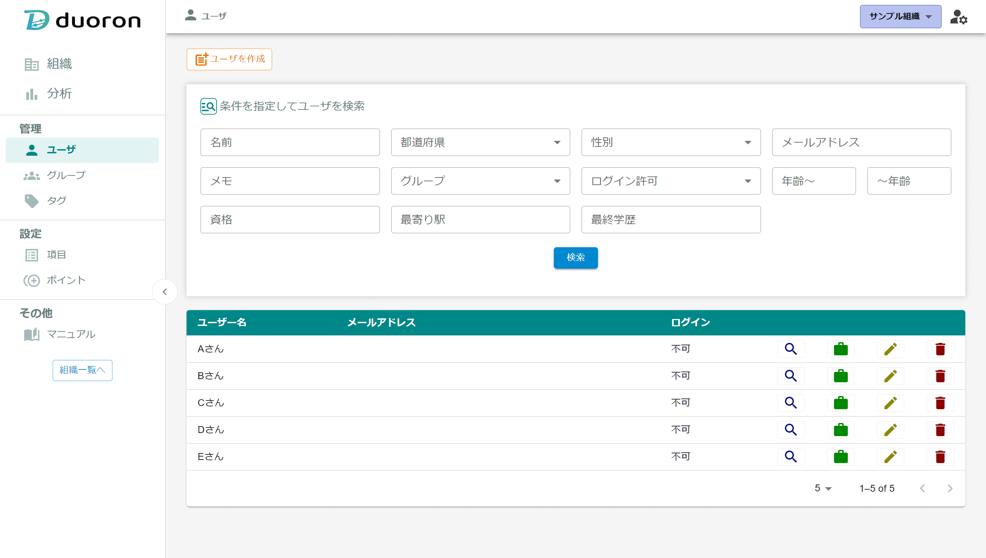The width and height of the screenshot is (986, 558).
Task: Click magnifier icon for Eさん
Action: click(790, 456)
